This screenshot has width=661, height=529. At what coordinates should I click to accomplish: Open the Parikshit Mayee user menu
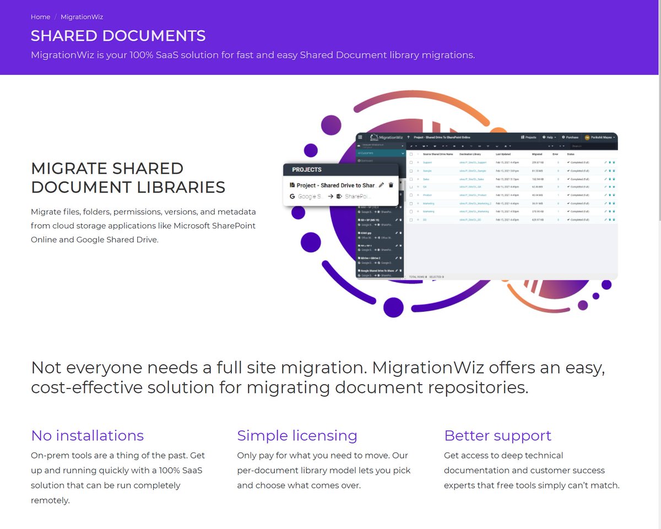(x=601, y=137)
